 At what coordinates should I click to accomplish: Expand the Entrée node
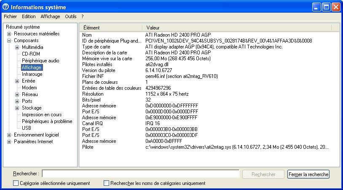[x=17, y=81]
